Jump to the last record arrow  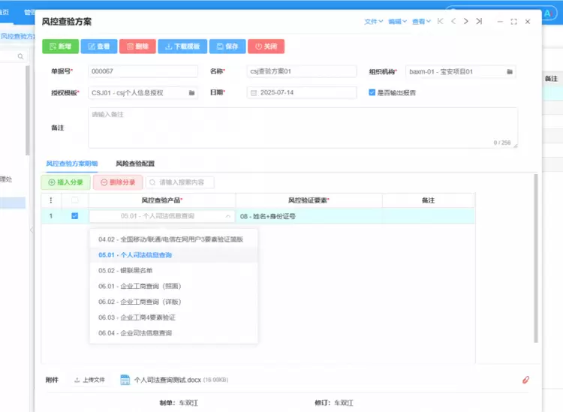click(x=479, y=22)
